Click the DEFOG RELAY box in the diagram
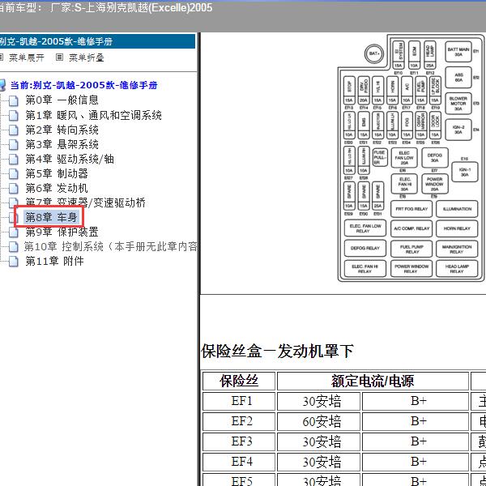This screenshot has height=486, width=486. (365, 249)
